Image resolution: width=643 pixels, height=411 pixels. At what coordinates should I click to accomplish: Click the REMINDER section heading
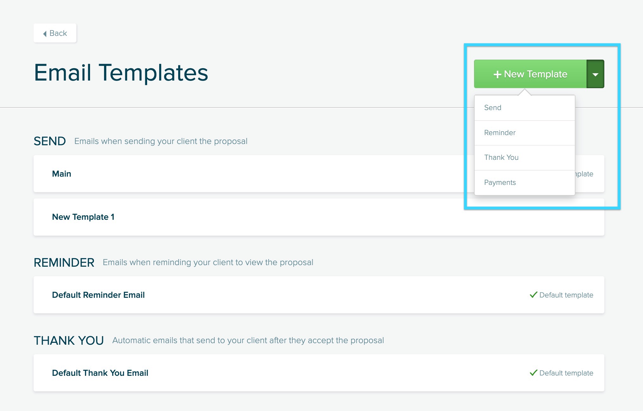[x=64, y=263]
